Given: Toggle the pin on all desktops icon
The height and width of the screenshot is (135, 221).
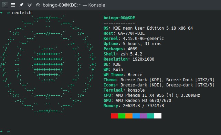Looking at the screenshot, I should 21,5.
